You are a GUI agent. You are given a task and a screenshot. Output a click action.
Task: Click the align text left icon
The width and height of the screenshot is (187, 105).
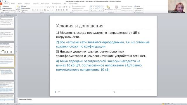[56, 10]
